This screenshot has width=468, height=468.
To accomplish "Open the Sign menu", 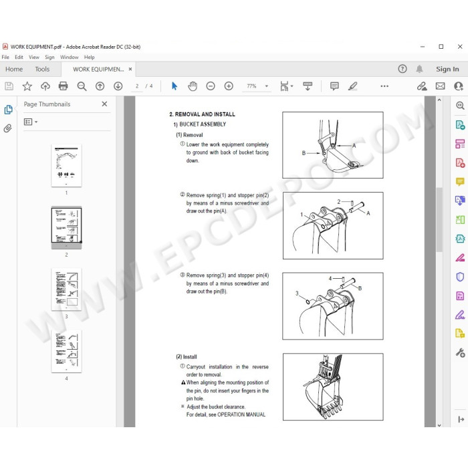I will [49, 57].
